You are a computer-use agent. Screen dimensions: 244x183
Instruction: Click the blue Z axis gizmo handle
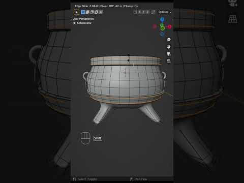click(x=162, y=19)
